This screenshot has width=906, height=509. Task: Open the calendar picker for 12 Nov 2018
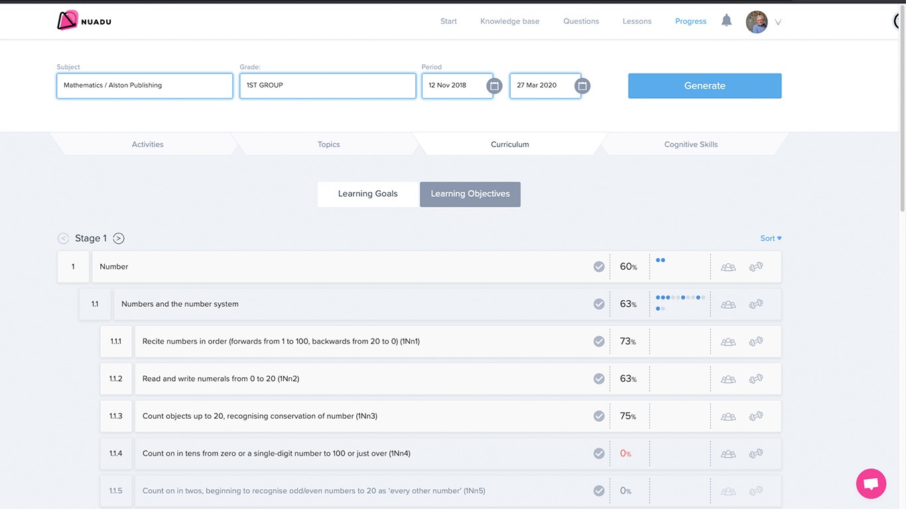click(x=494, y=85)
